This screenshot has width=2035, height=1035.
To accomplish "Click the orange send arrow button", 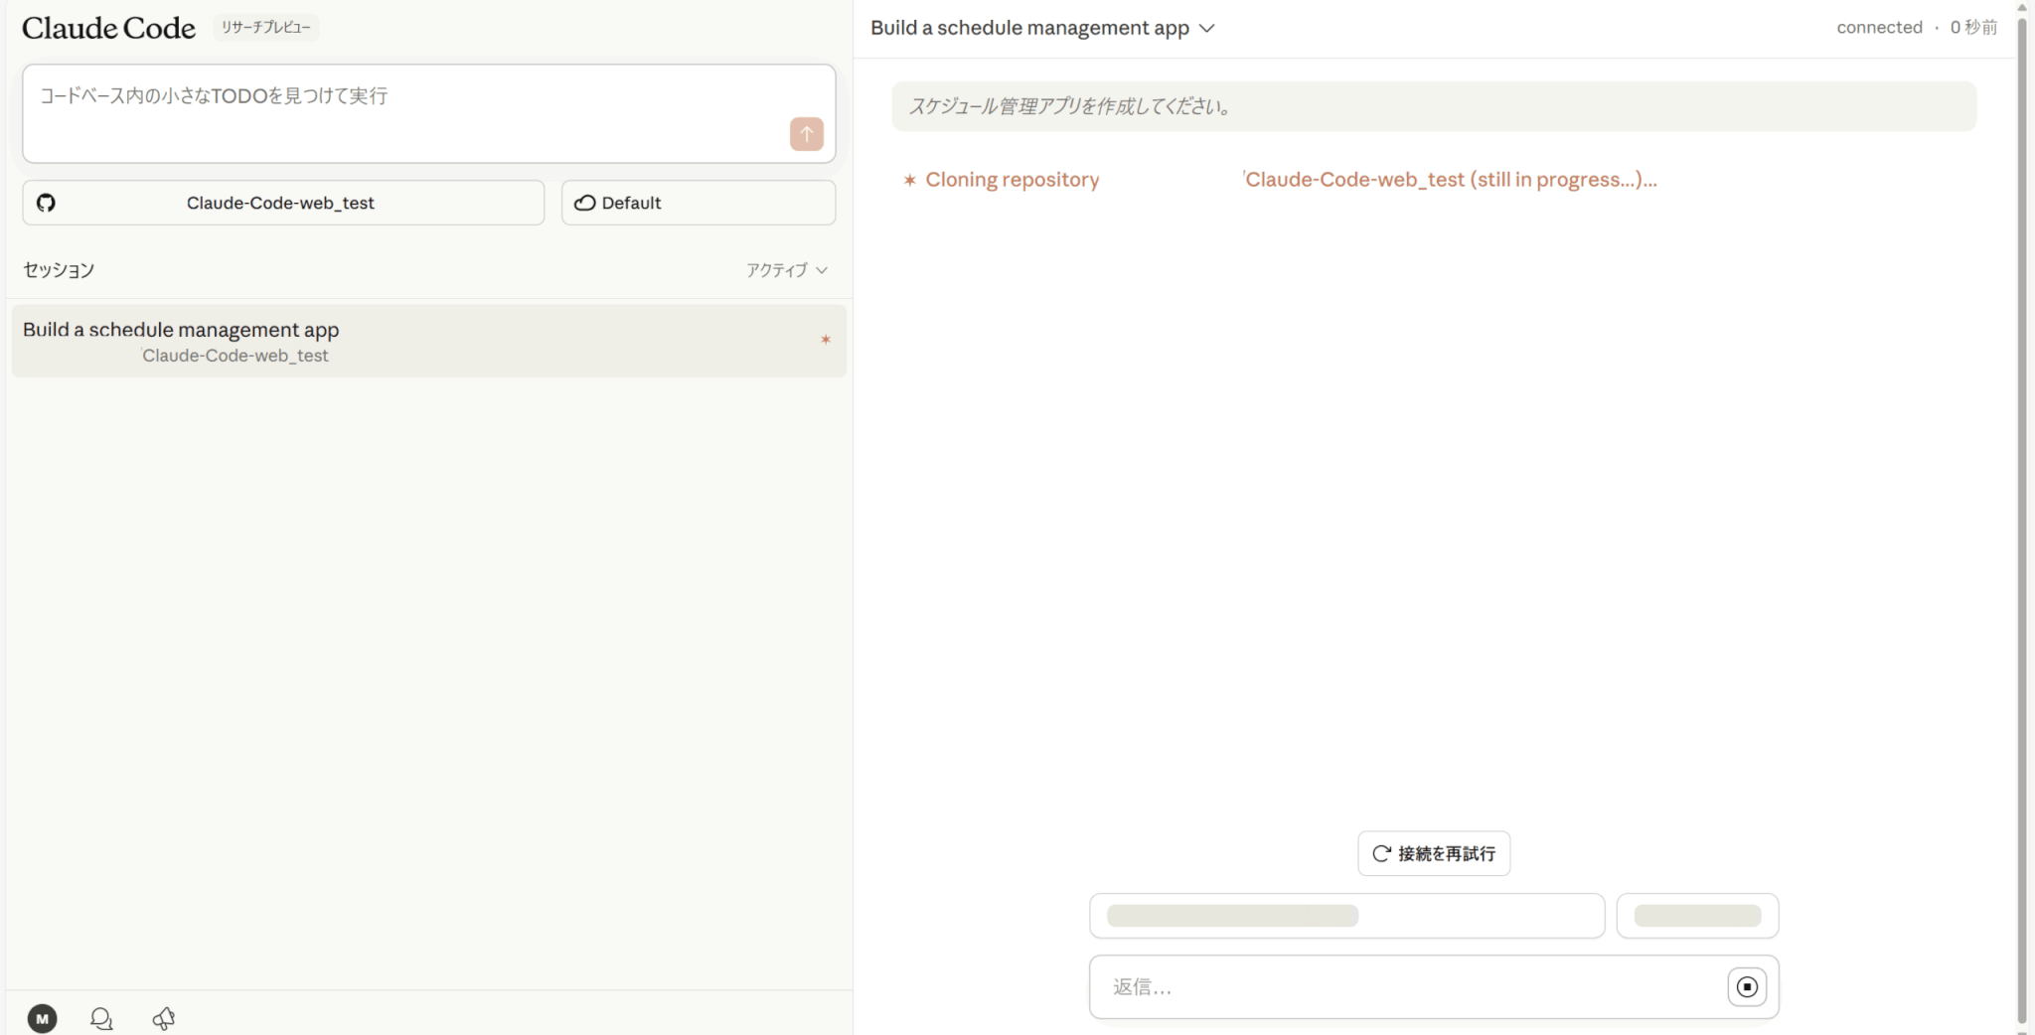I will pos(806,134).
